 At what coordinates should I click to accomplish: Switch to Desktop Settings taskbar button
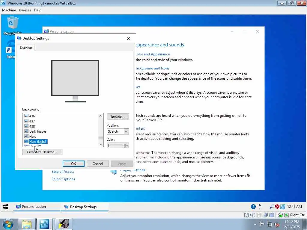(85, 207)
